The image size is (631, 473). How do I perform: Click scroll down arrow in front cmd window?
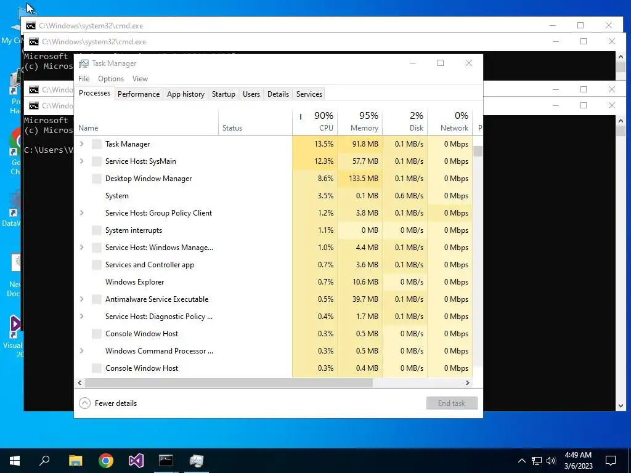pos(621,406)
